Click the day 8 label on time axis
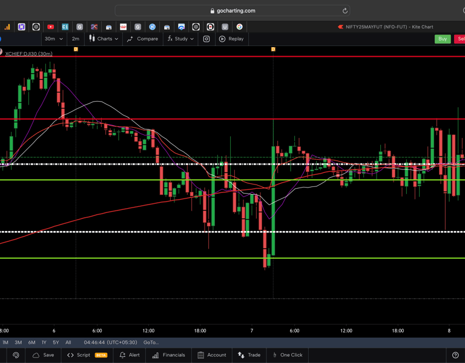 pos(449,331)
